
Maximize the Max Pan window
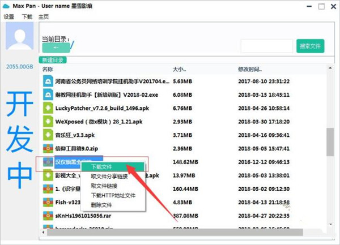(321, 6)
